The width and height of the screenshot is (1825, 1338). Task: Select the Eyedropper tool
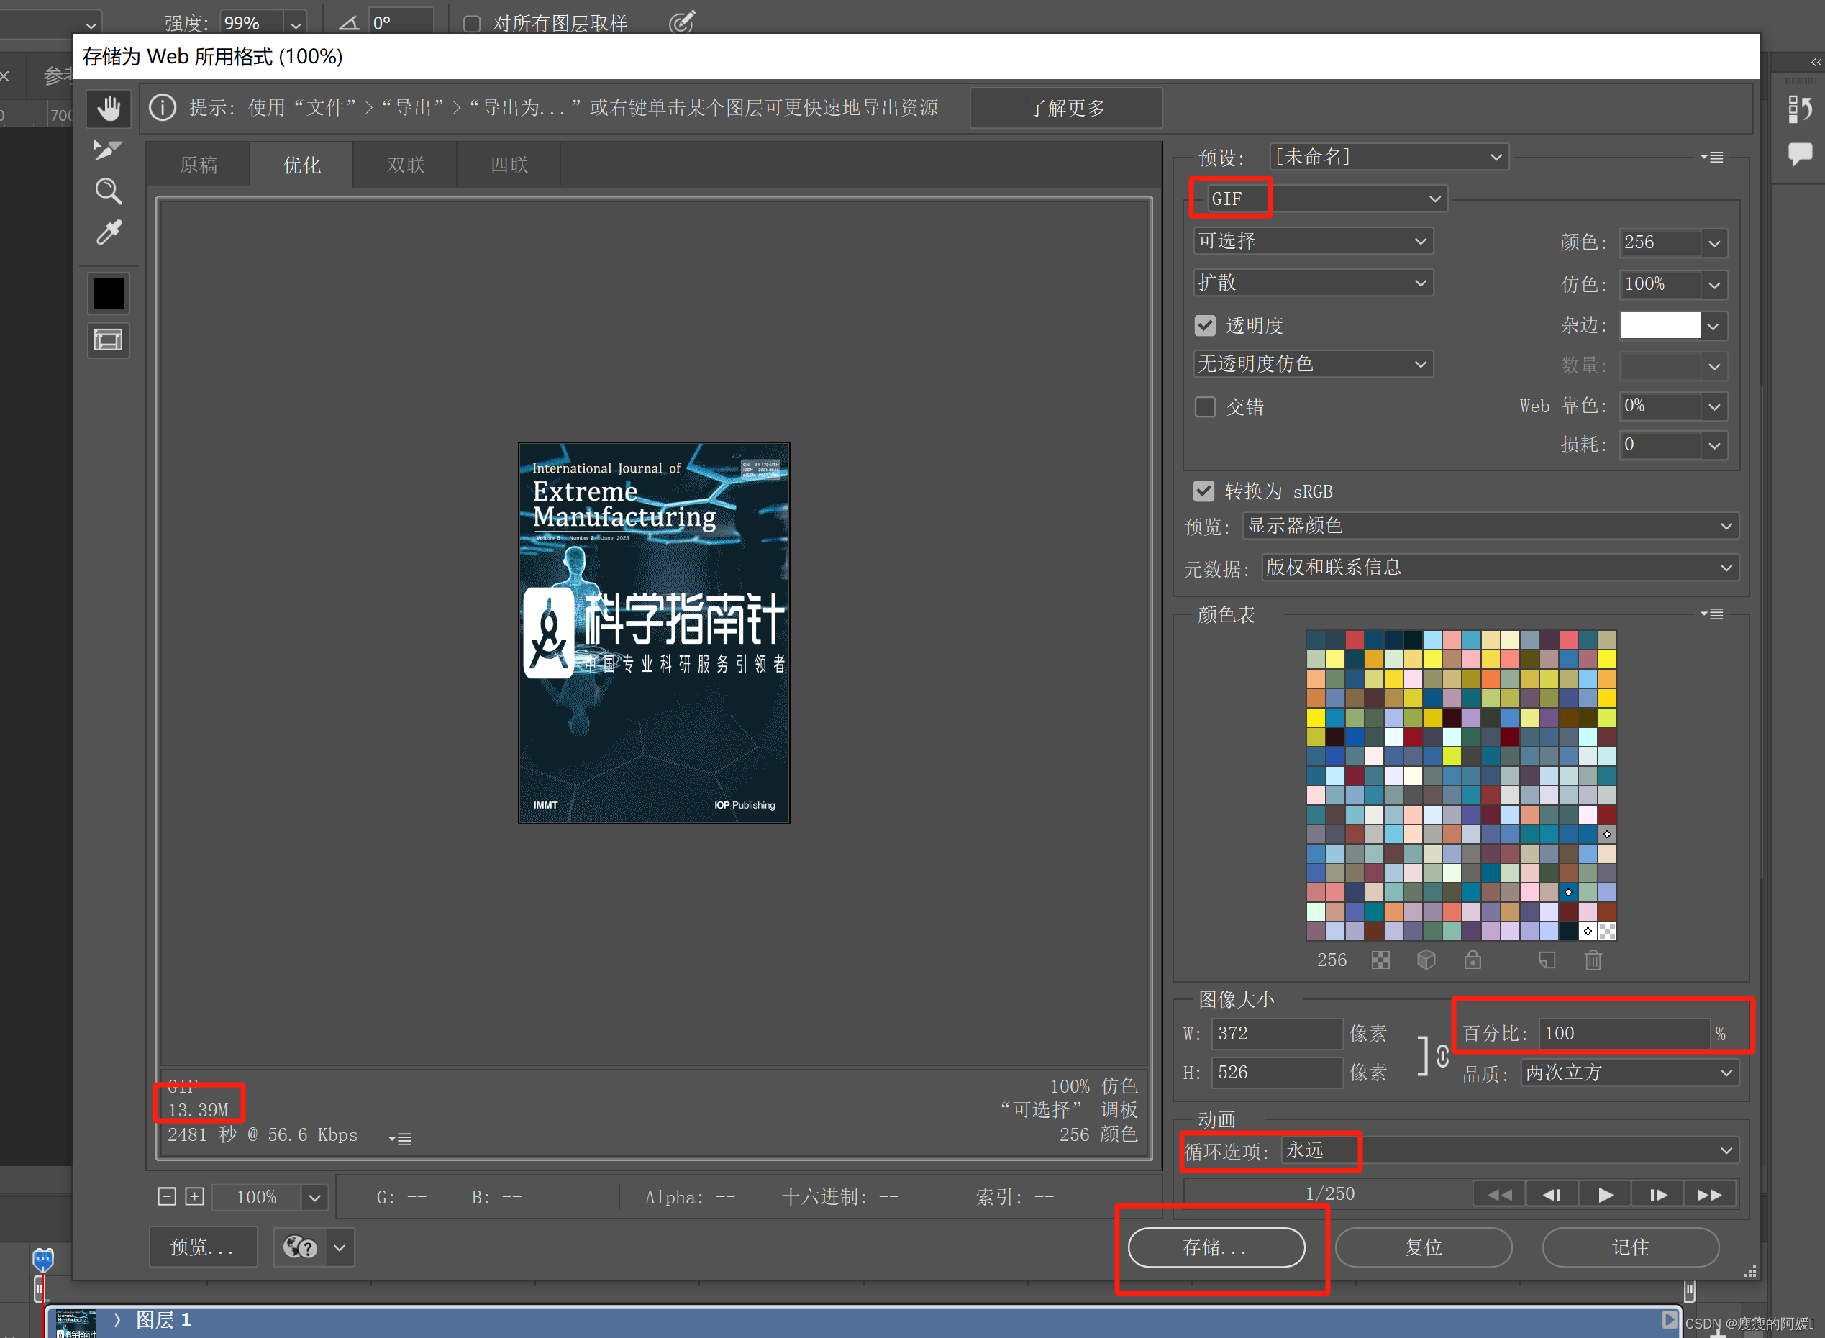(x=109, y=233)
